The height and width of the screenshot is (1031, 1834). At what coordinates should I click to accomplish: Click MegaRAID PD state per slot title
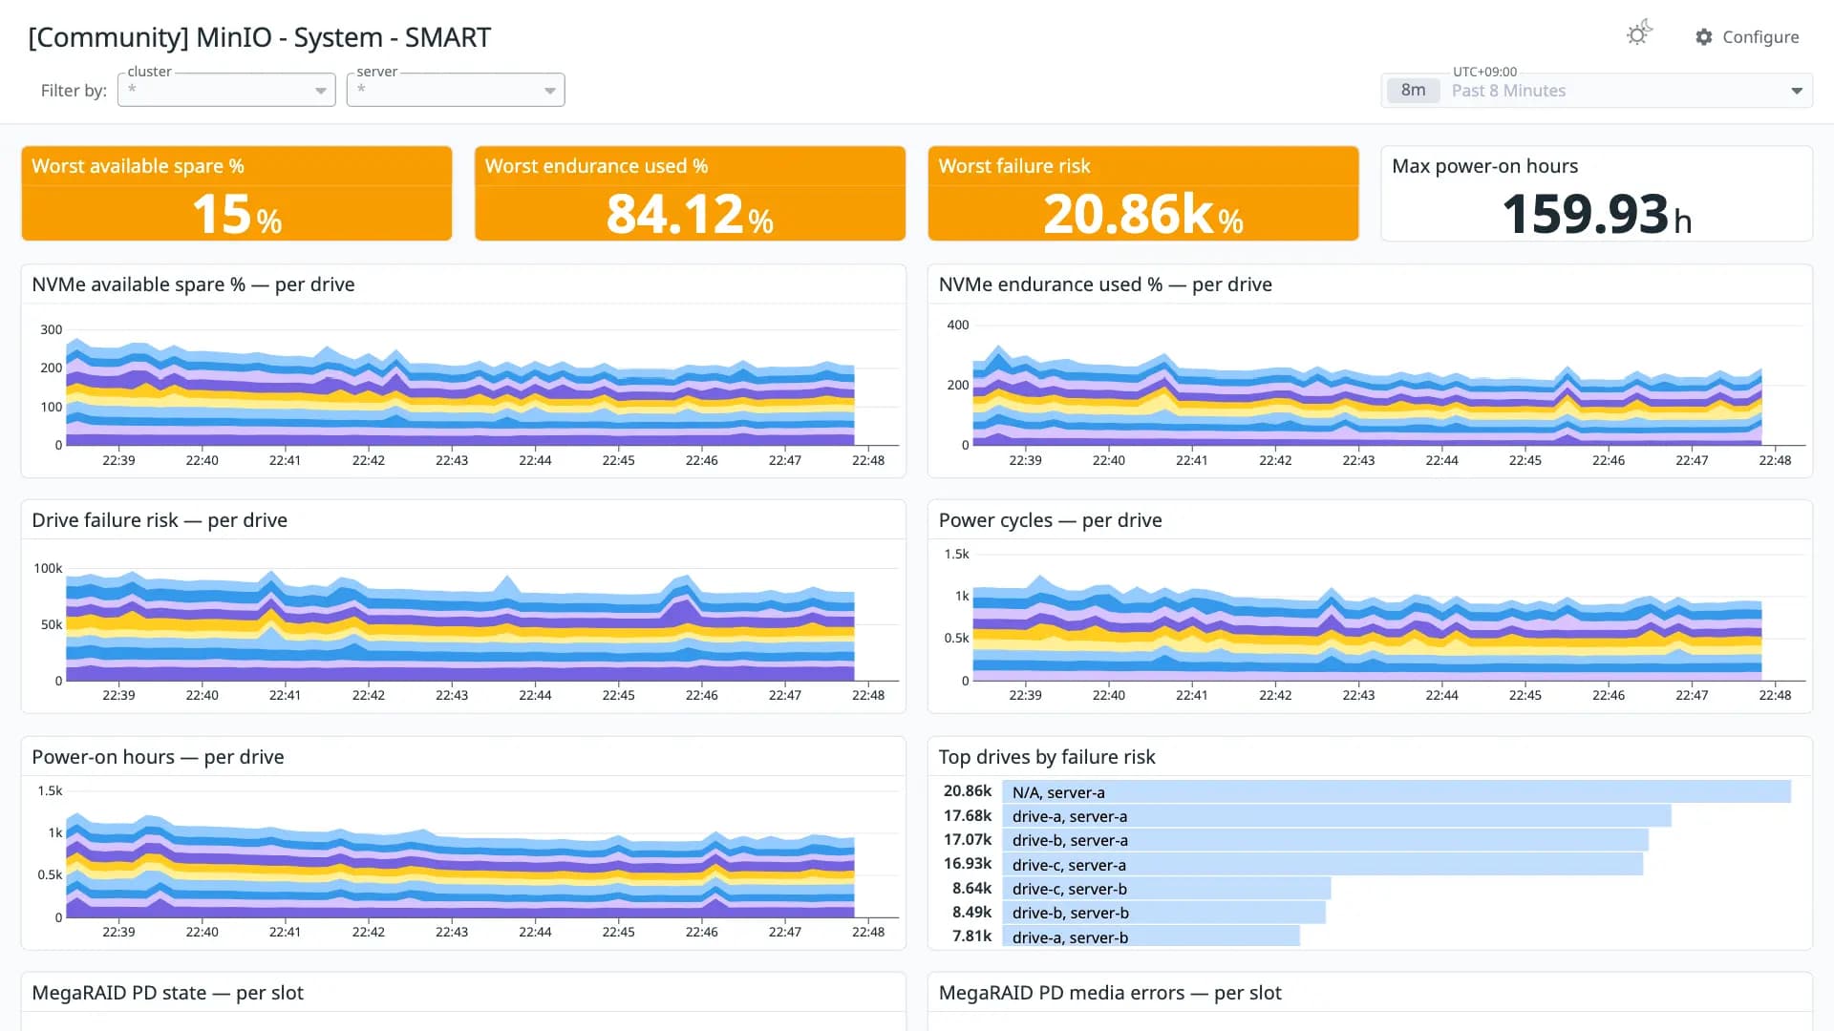167,993
